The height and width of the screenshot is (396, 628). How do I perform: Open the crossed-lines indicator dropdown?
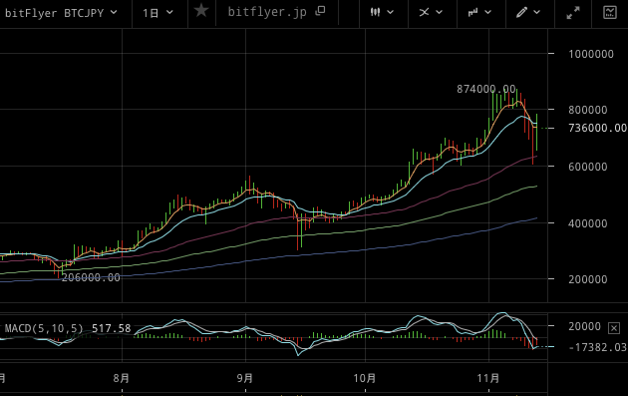tap(431, 12)
